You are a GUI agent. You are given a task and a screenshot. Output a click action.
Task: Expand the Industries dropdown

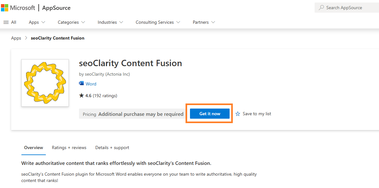tap(110, 22)
